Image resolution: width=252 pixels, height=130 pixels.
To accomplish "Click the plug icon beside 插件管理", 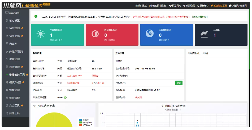I will pos(7,67).
